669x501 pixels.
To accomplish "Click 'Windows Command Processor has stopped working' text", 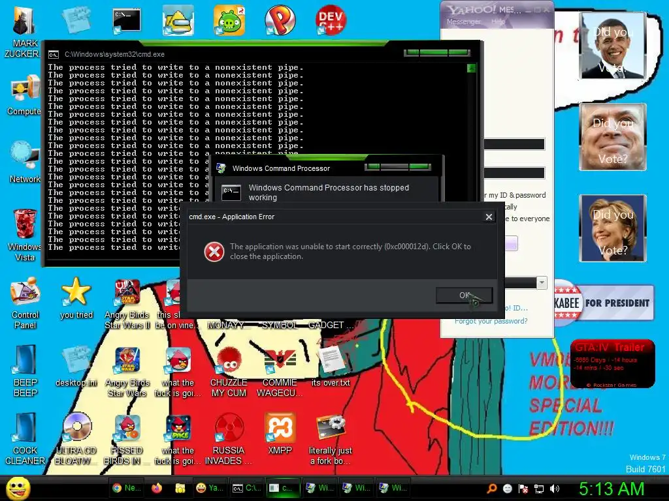I will (329, 192).
